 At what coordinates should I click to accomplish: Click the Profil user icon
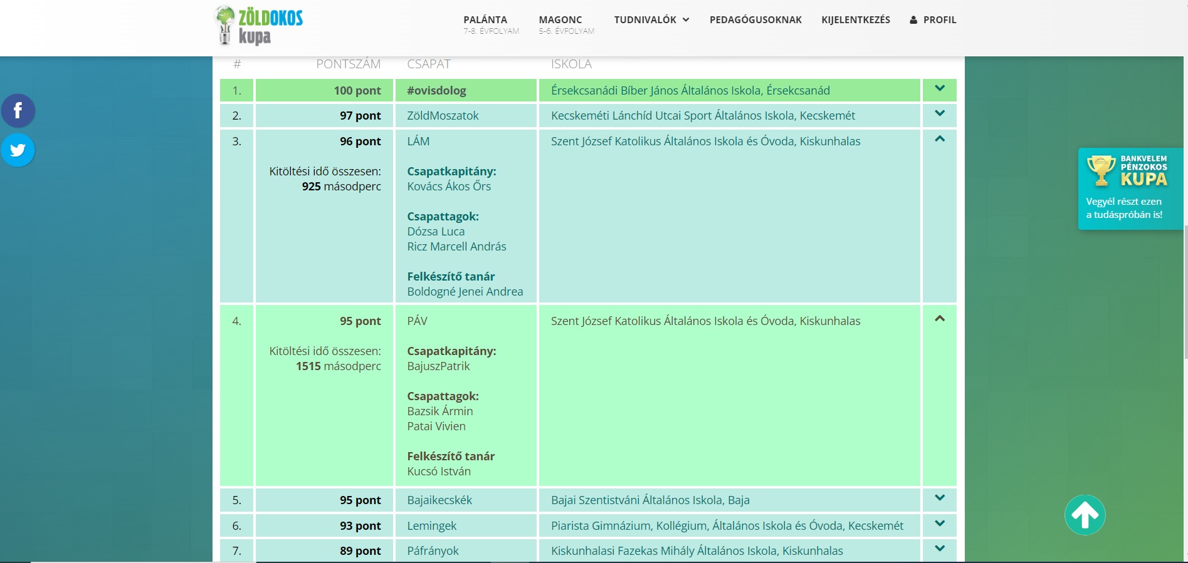(913, 20)
